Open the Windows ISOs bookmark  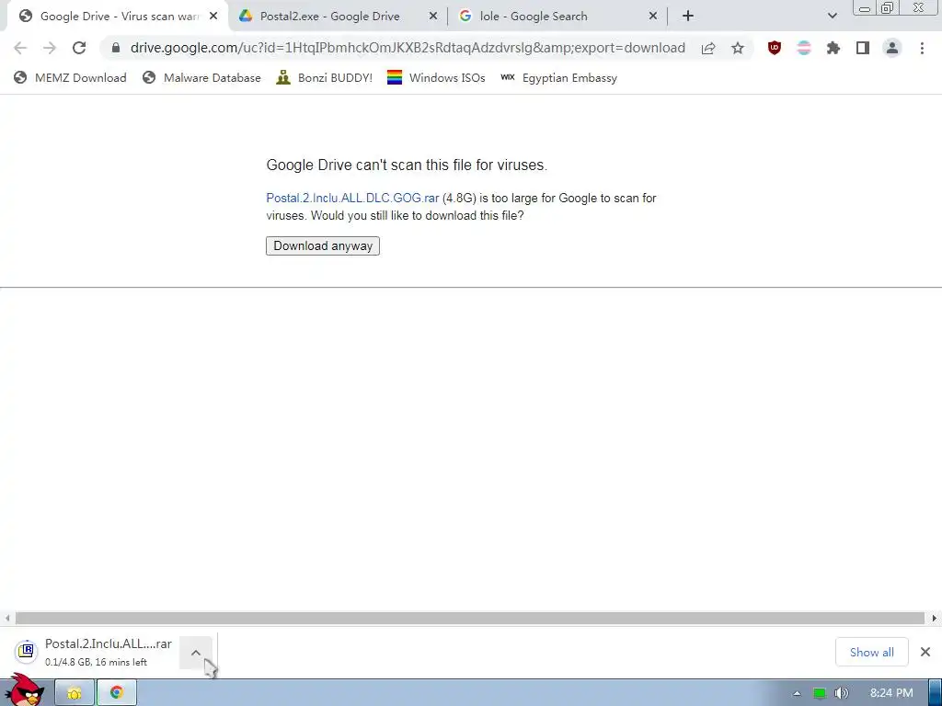tap(436, 77)
